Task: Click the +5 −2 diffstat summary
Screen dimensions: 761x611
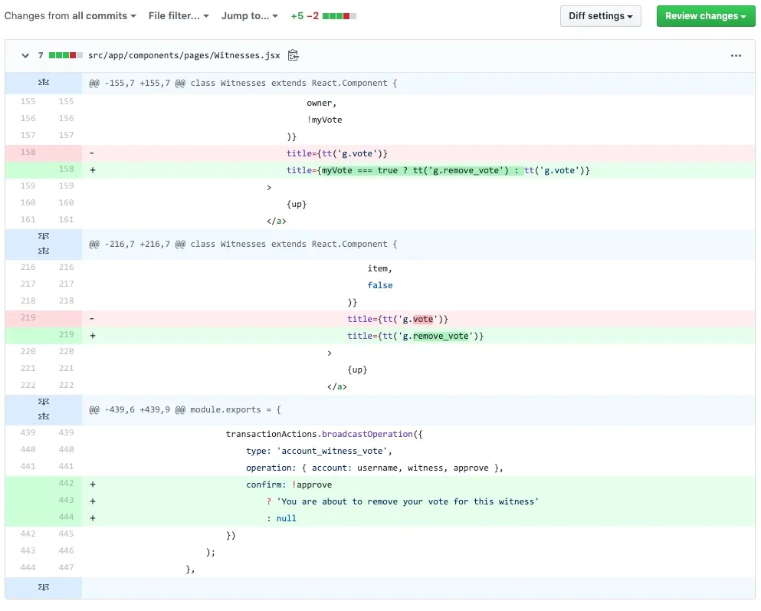Action: (x=323, y=16)
